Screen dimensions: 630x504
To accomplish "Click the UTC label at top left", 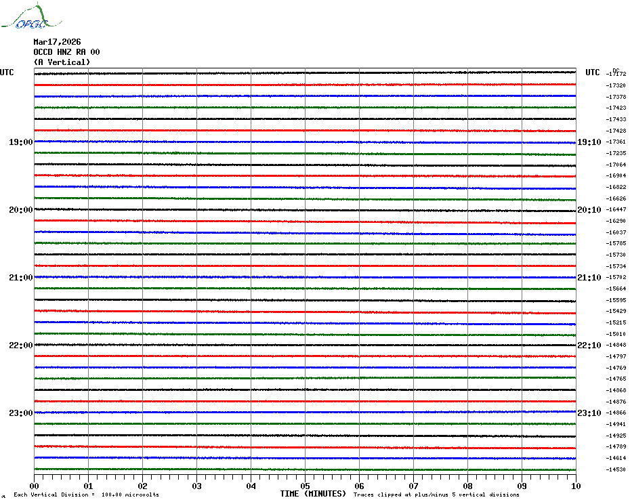I will (7, 72).
